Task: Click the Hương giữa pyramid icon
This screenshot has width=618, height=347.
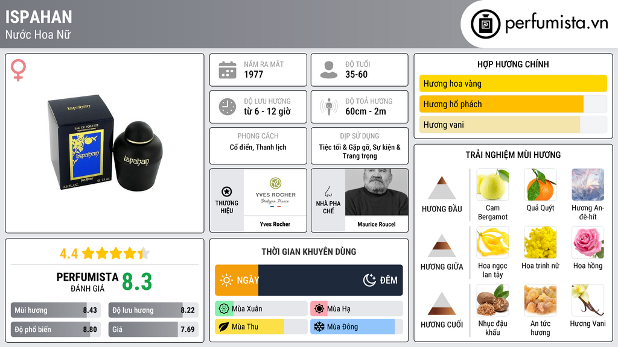Action: [442, 246]
